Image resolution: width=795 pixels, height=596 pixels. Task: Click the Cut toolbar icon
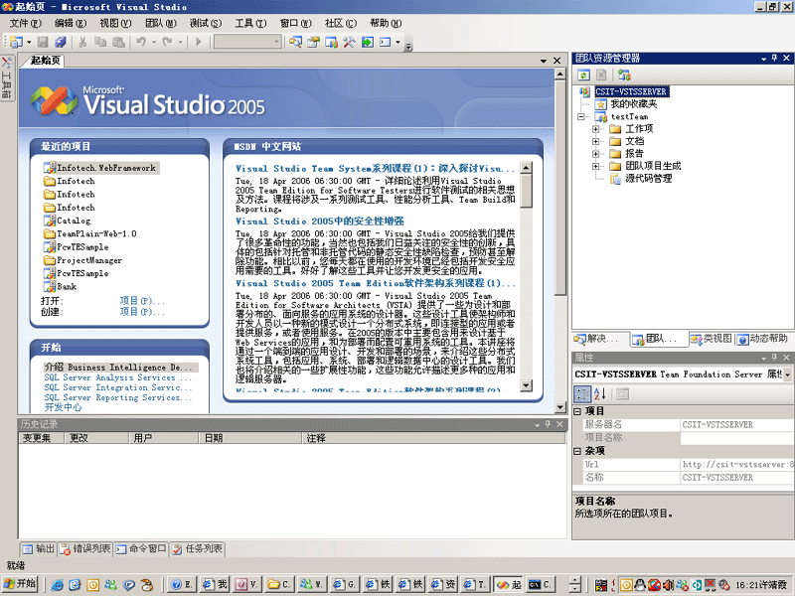click(x=82, y=42)
